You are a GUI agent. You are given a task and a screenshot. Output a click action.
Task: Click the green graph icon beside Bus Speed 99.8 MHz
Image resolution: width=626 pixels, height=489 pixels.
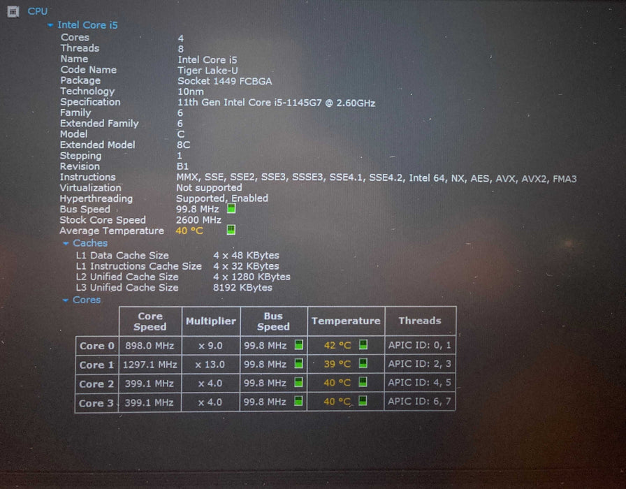point(231,209)
